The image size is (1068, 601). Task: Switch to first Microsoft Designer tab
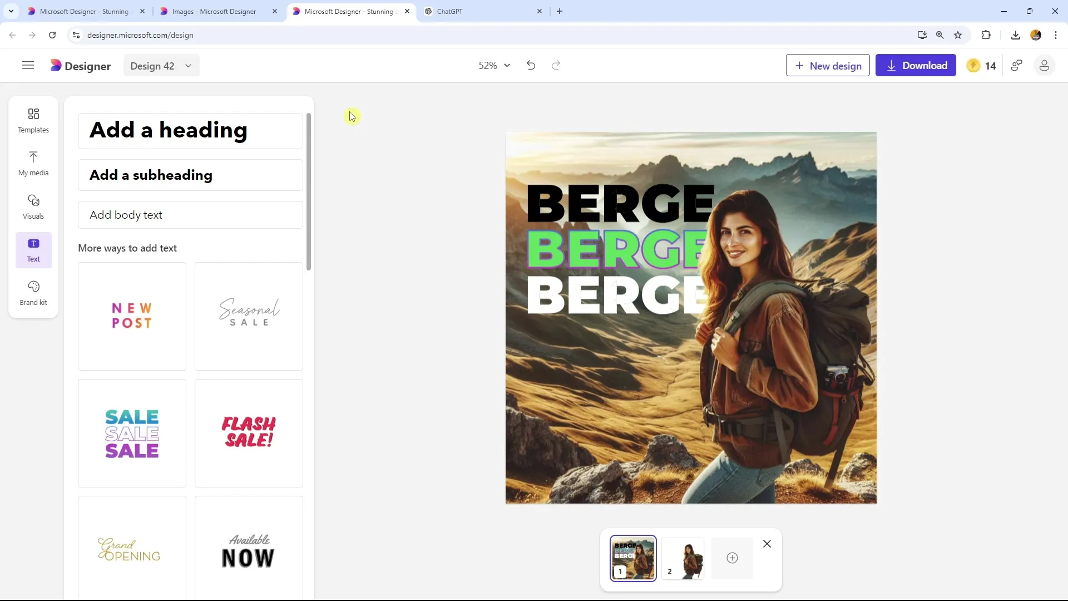[83, 11]
